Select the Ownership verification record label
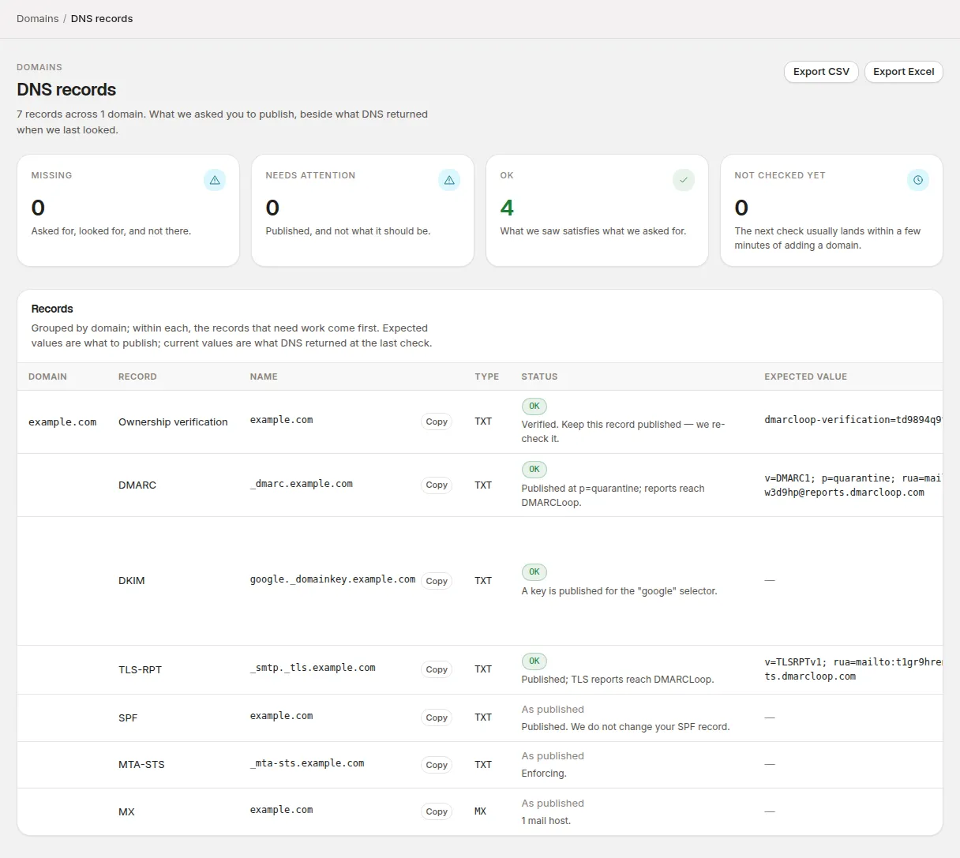The width and height of the screenshot is (960, 858). 173,422
